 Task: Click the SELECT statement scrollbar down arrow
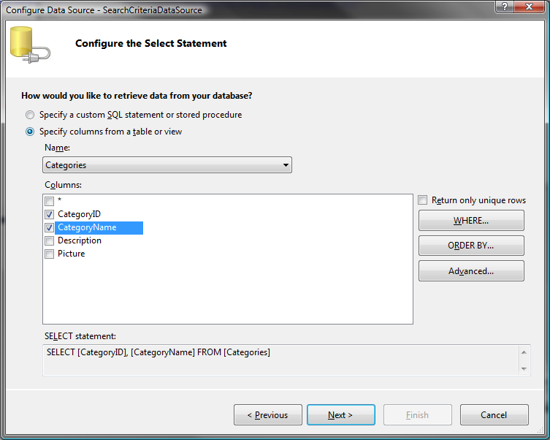coord(524,368)
